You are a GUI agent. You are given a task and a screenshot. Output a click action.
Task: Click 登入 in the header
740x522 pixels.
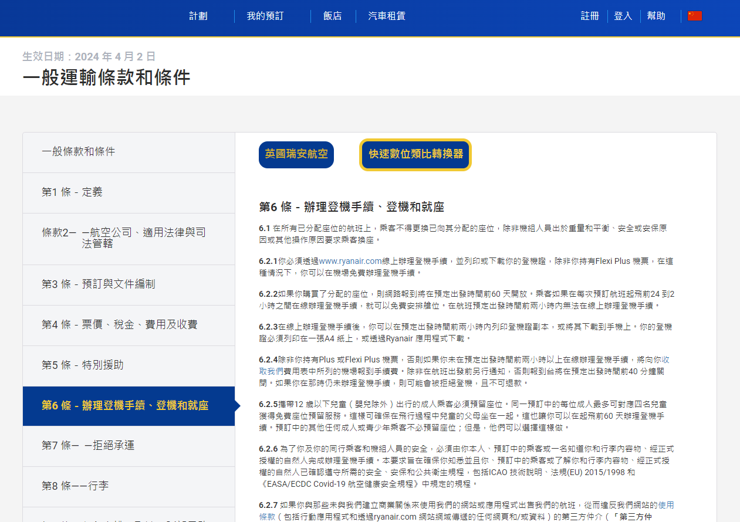pyautogui.click(x=623, y=16)
